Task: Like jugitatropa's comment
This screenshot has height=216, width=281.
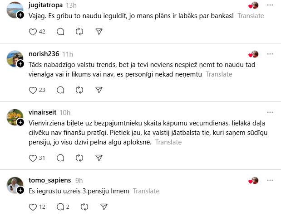Action: [33, 32]
